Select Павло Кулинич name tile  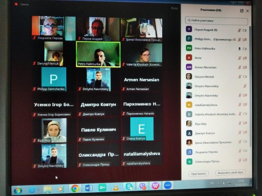coord(98,130)
